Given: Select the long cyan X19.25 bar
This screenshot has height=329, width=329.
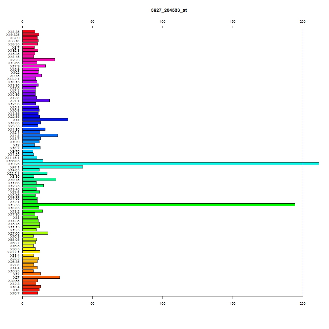Looking at the screenshot, I should (x=170, y=164).
